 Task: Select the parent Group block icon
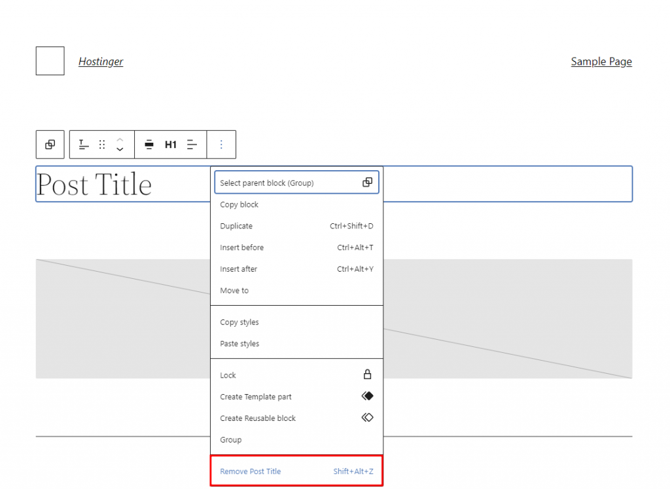(50, 144)
